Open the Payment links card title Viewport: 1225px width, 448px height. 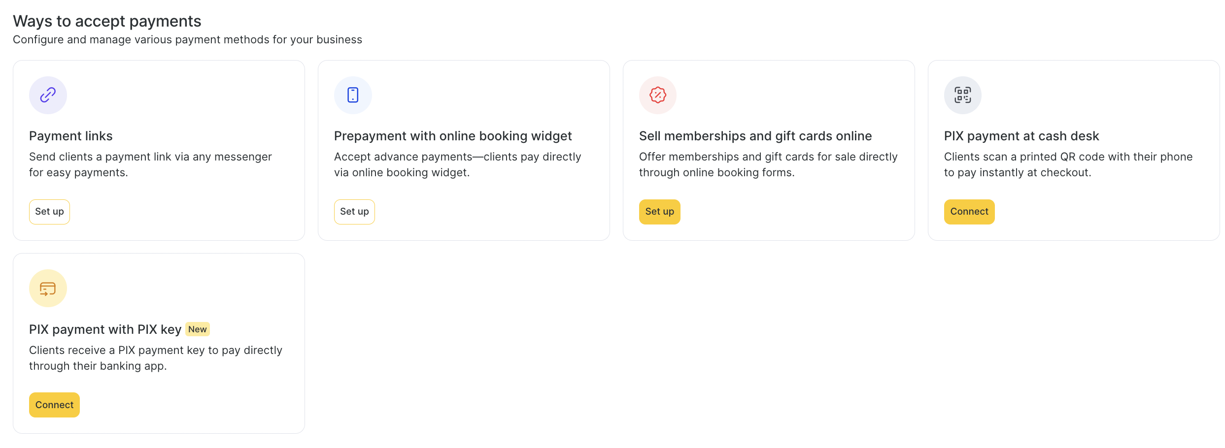71,136
